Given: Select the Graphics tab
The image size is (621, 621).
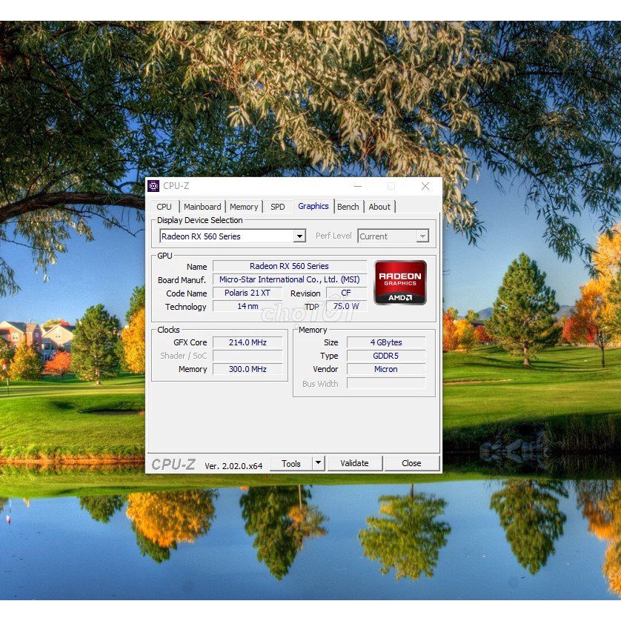Looking at the screenshot, I should 313,206.
